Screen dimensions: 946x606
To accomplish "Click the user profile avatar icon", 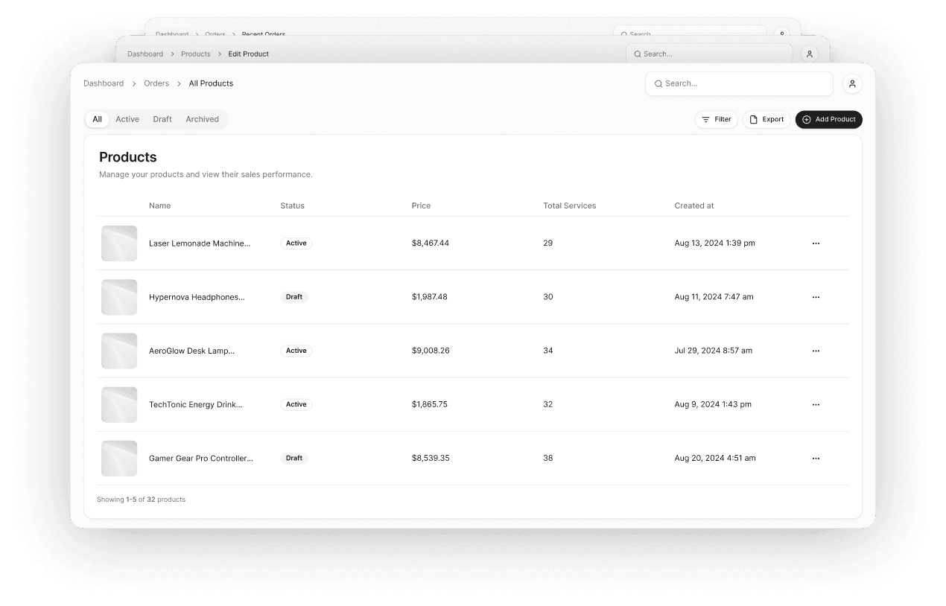I will (852, 84).
